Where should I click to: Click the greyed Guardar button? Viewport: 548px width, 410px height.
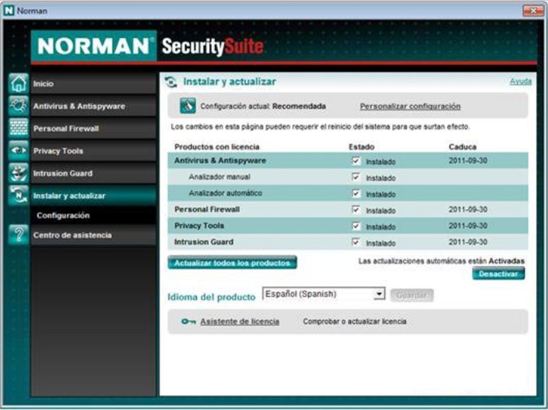(x=412, y=296)
